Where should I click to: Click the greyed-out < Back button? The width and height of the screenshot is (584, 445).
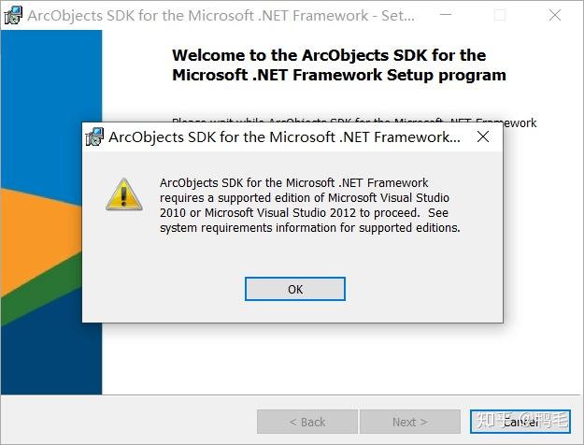tap(306, 422)
